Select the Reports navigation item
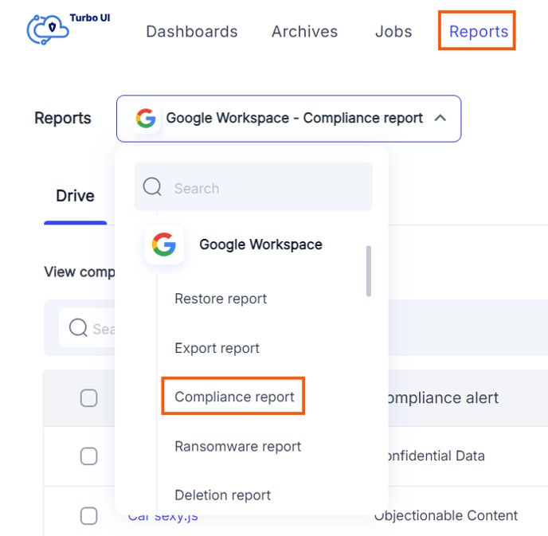 tap(479, 31)
